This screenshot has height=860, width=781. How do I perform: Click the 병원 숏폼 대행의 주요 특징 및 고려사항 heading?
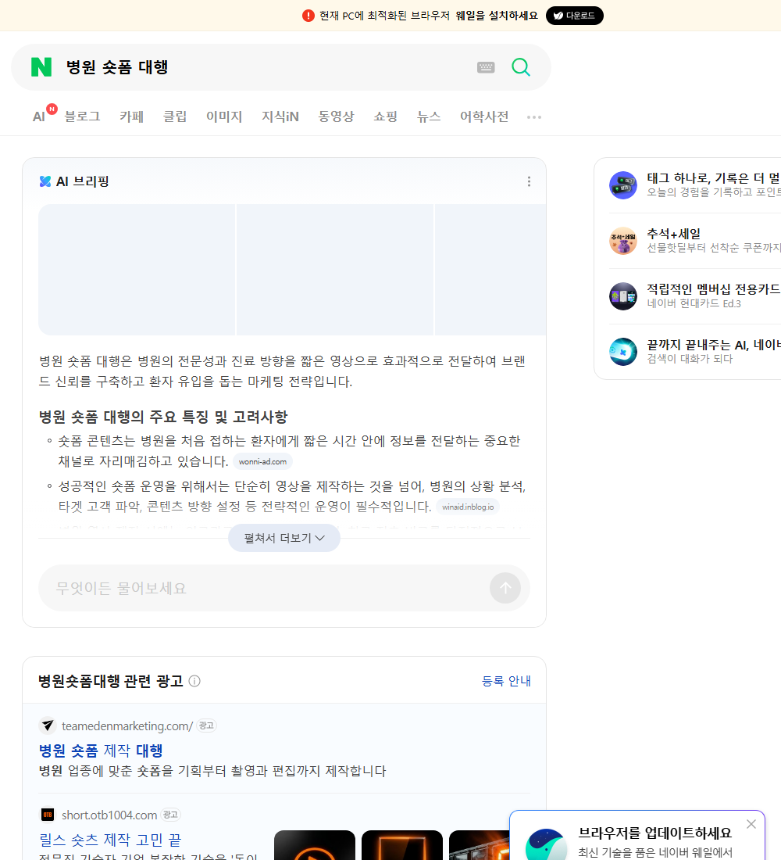coord(162,417)
